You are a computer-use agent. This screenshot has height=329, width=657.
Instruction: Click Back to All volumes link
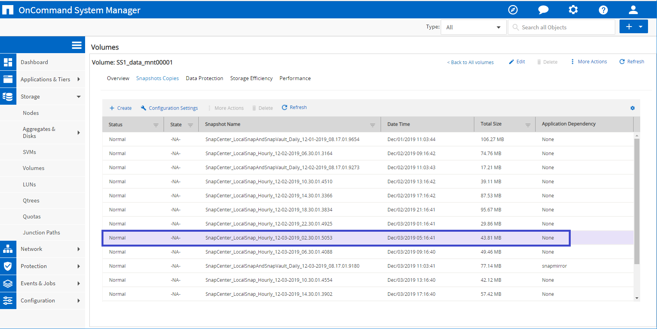point(470,62)
